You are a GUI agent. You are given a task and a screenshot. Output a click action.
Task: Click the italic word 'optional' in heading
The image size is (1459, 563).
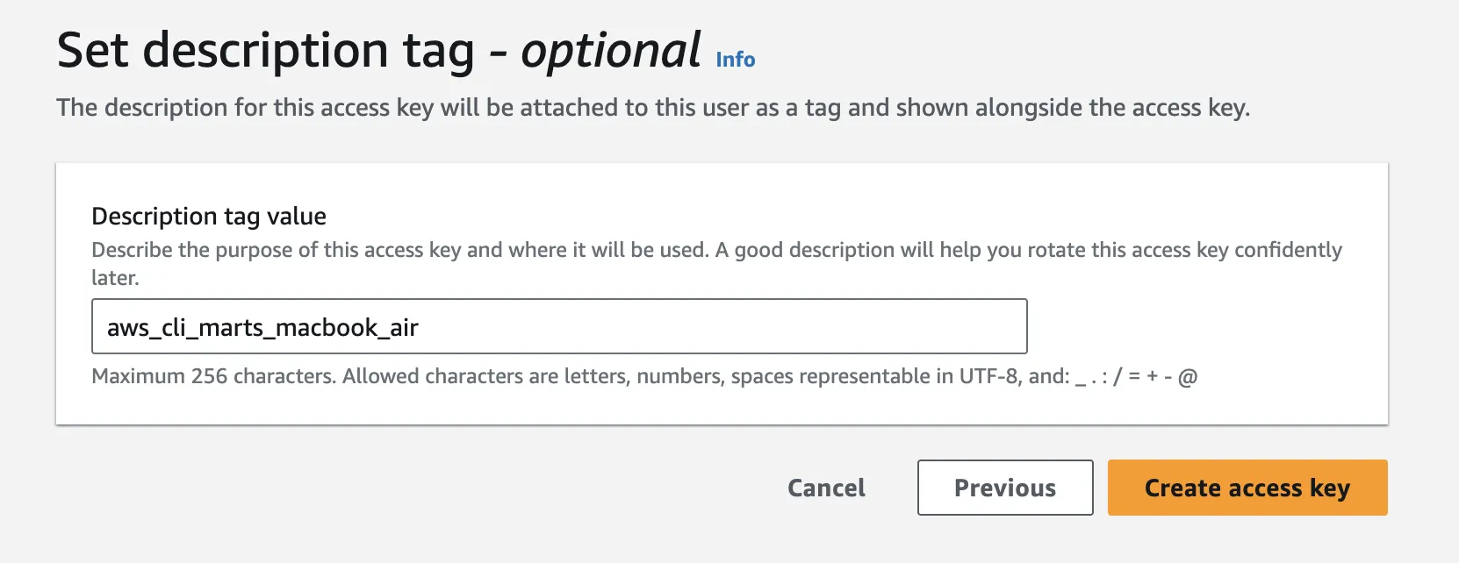pyautogui.click(x=610, y=51)
